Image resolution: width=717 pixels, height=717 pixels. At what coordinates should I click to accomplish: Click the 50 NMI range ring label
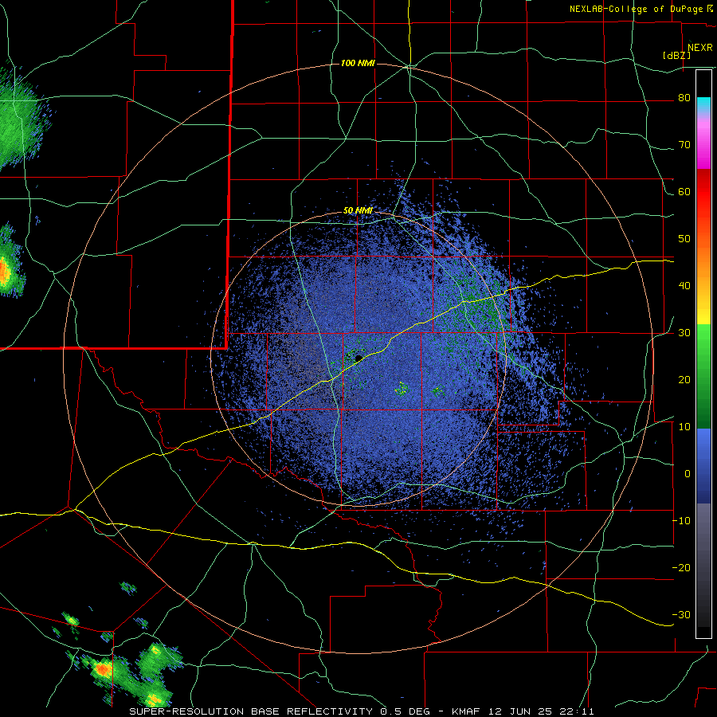click(x=358, y=211)
